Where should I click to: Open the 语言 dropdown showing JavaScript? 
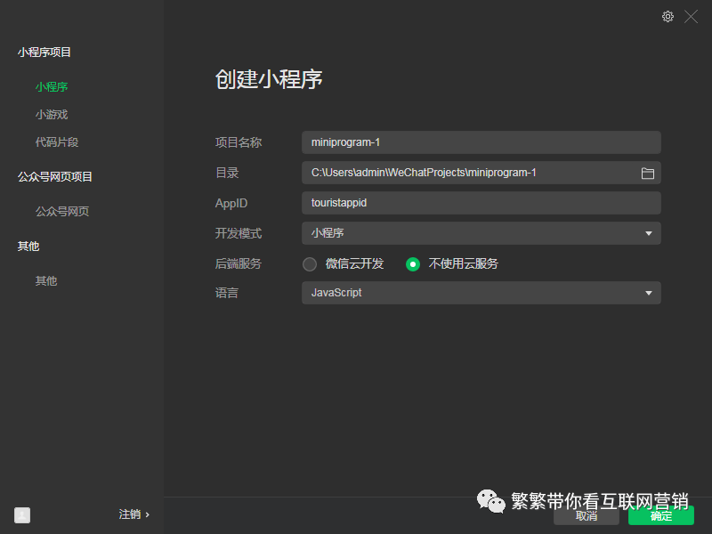481,292
